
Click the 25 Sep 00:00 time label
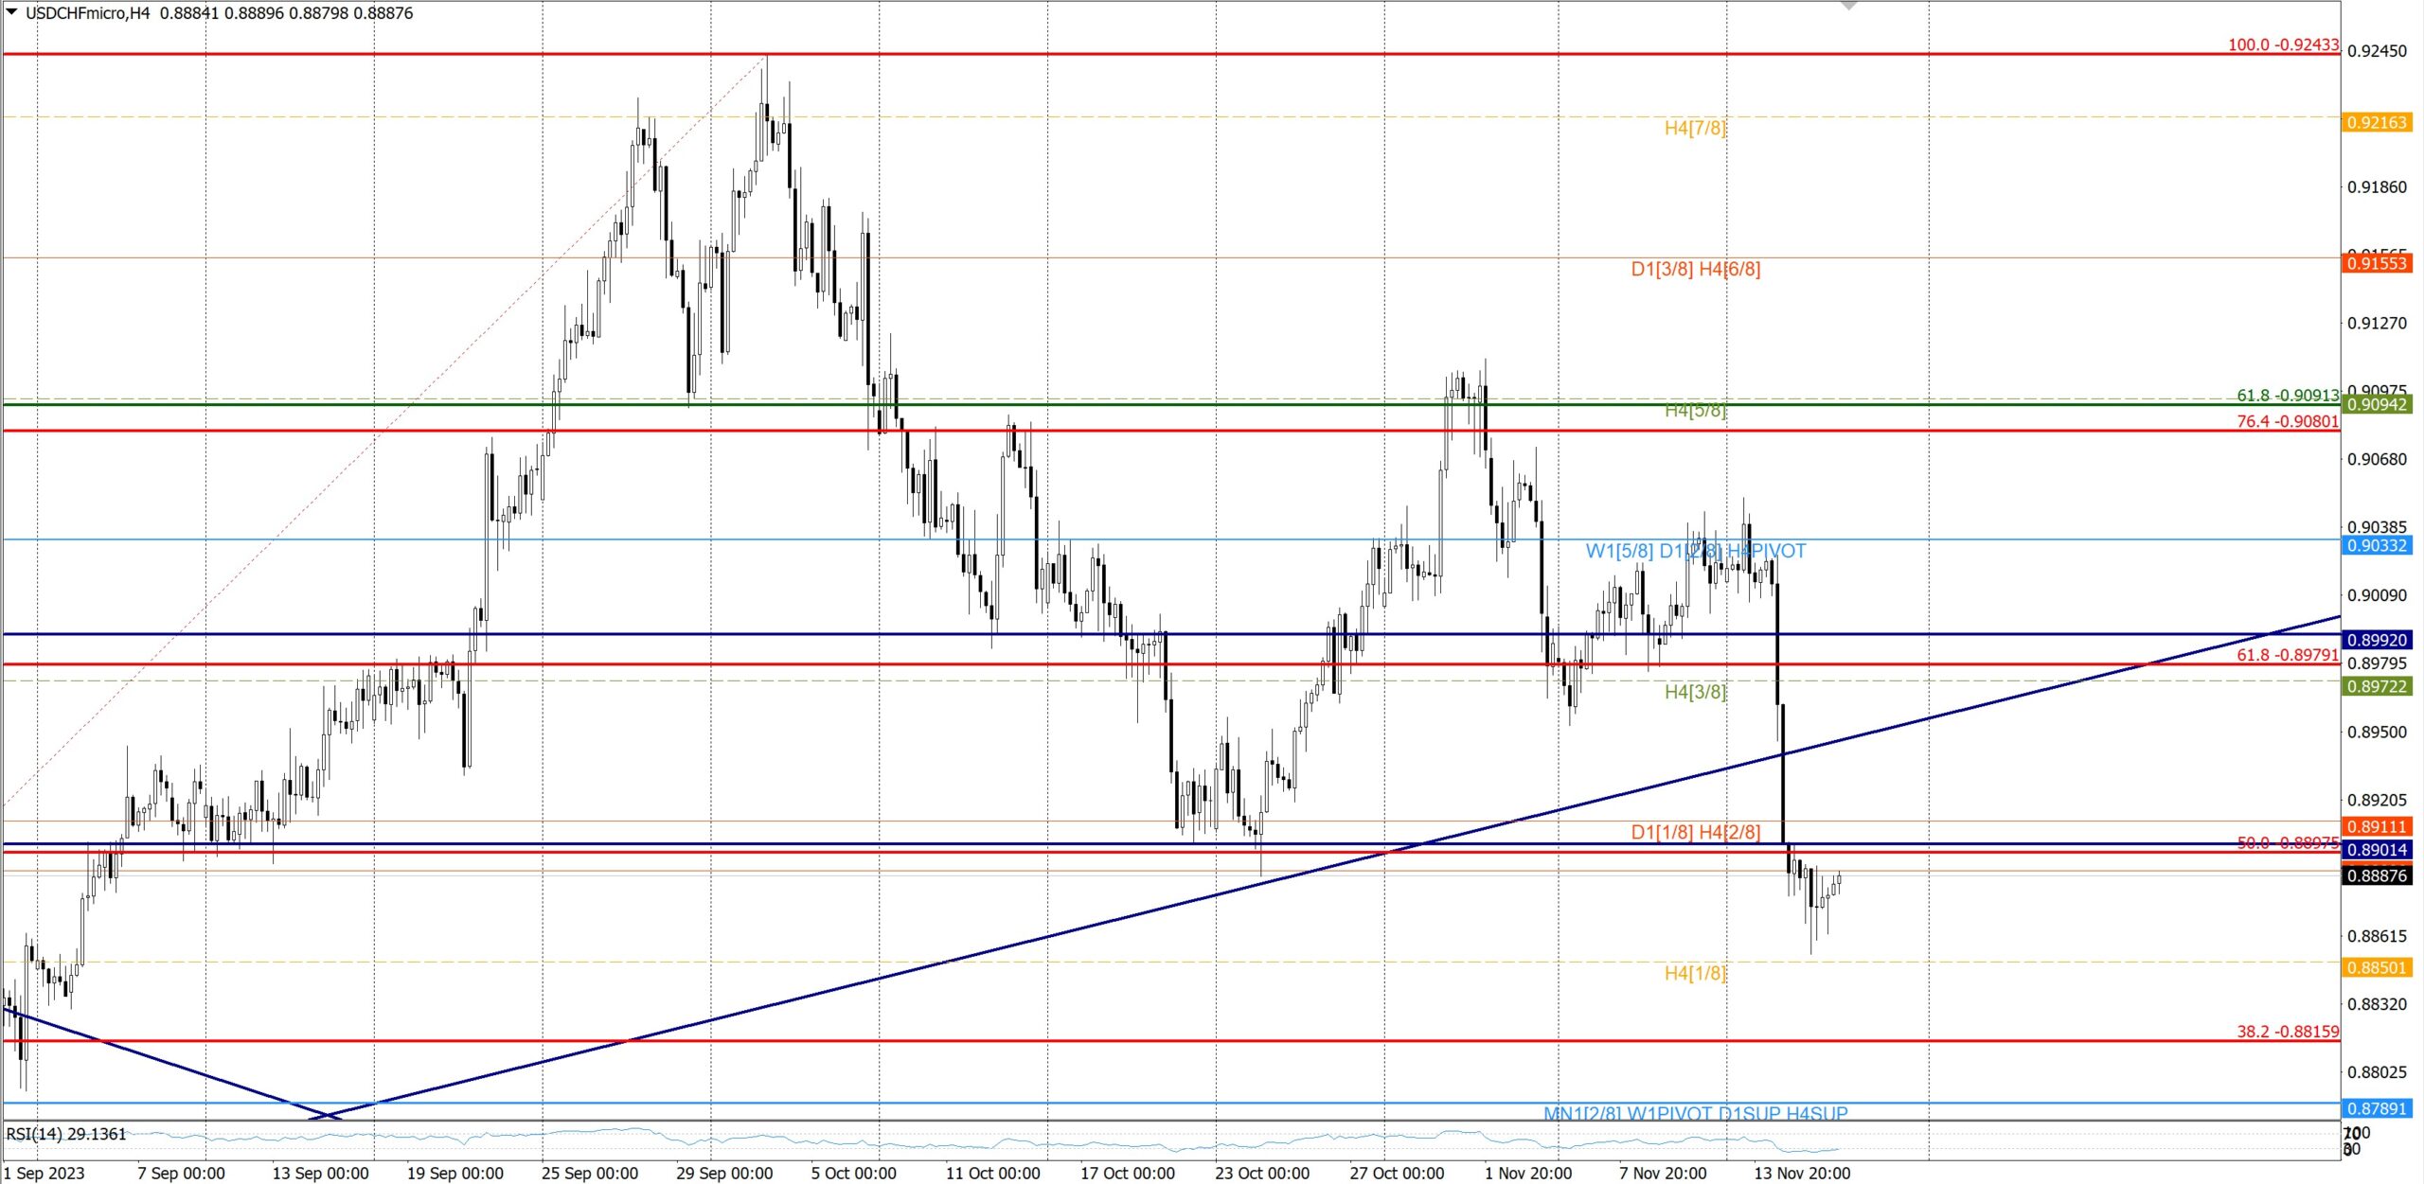click(590, 1174)
